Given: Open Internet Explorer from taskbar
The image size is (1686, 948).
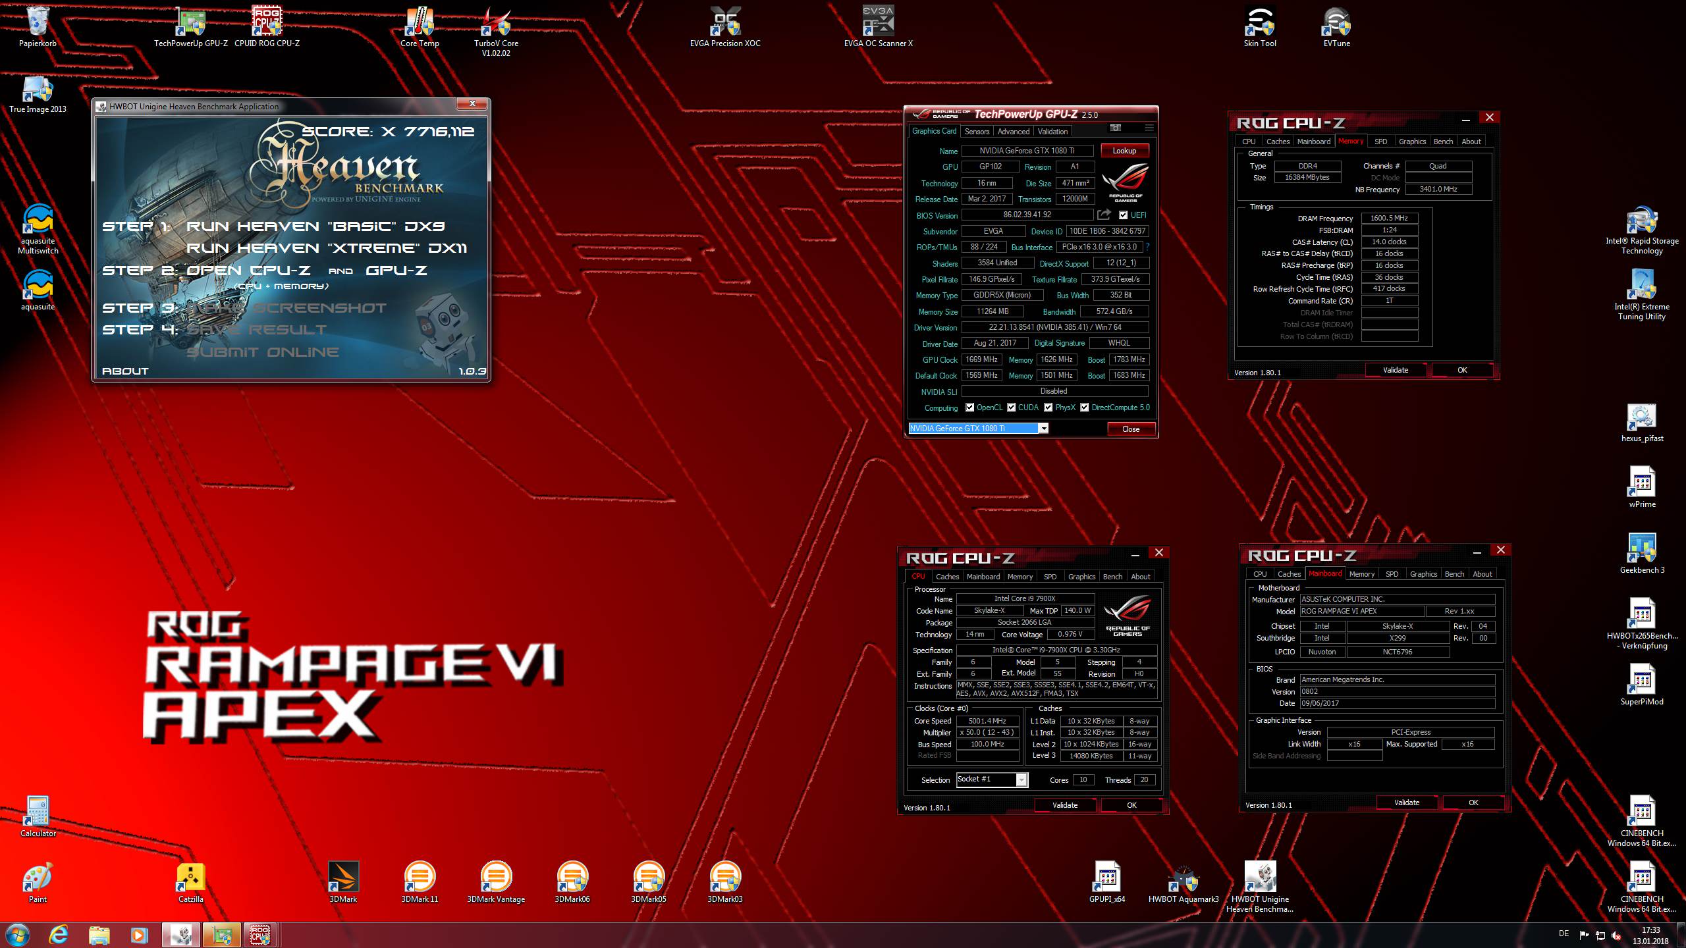Looking at the screenshot, I should 59,935.
